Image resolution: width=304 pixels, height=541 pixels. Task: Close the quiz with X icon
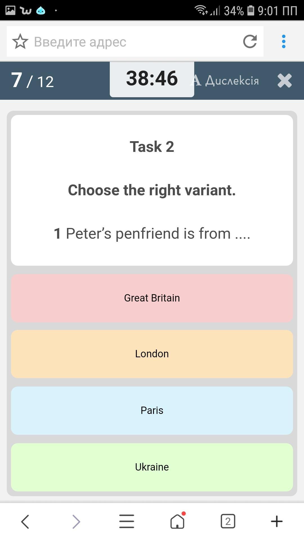pyautogui.click(x=284, y=81)
